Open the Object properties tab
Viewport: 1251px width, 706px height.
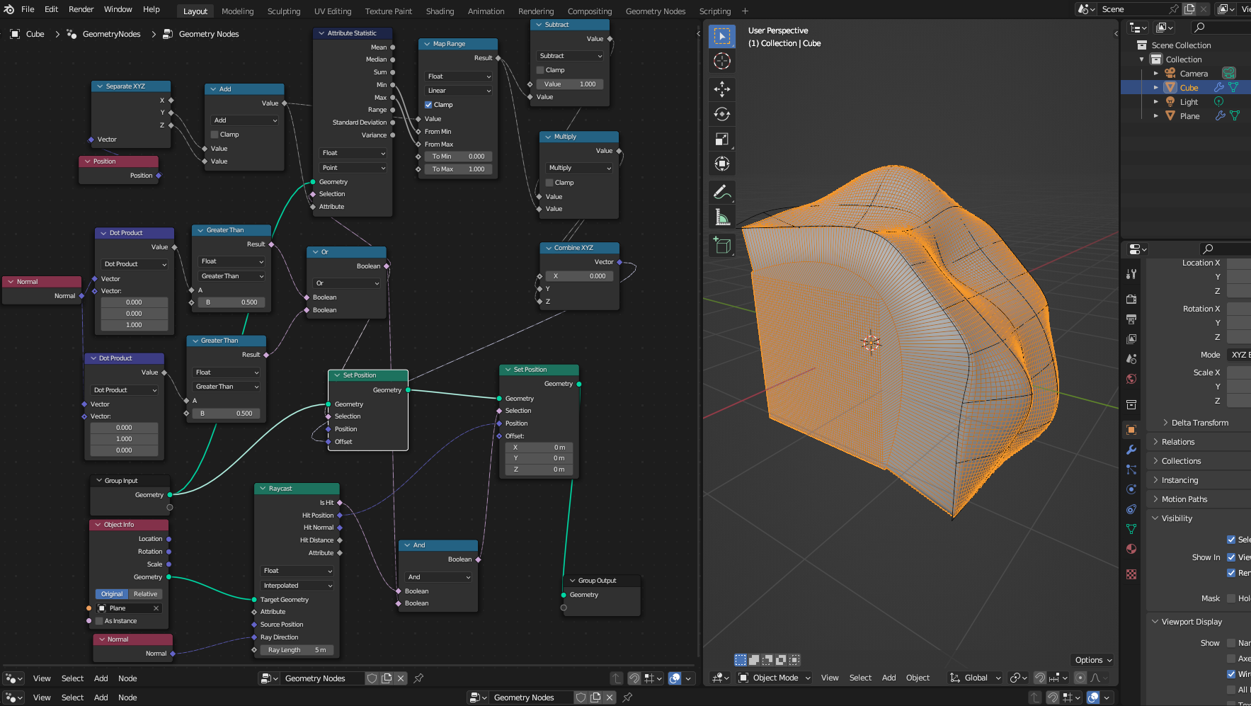[1131, 430]
